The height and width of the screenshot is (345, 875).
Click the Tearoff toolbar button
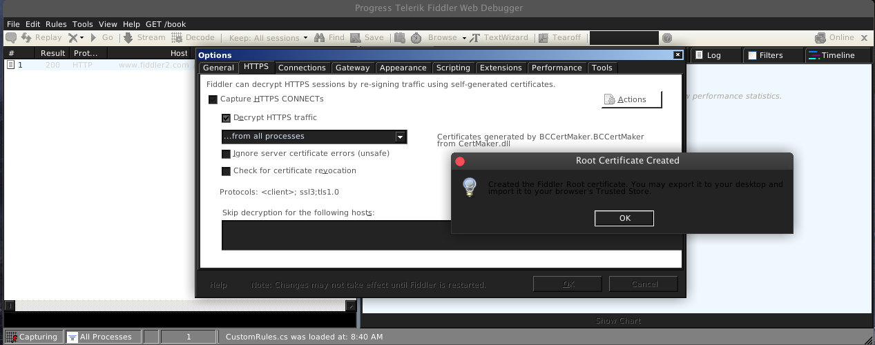pos(559,38)
